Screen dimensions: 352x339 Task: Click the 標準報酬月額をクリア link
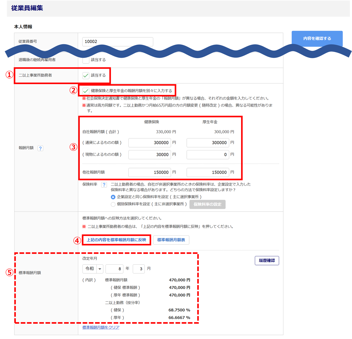101,327
